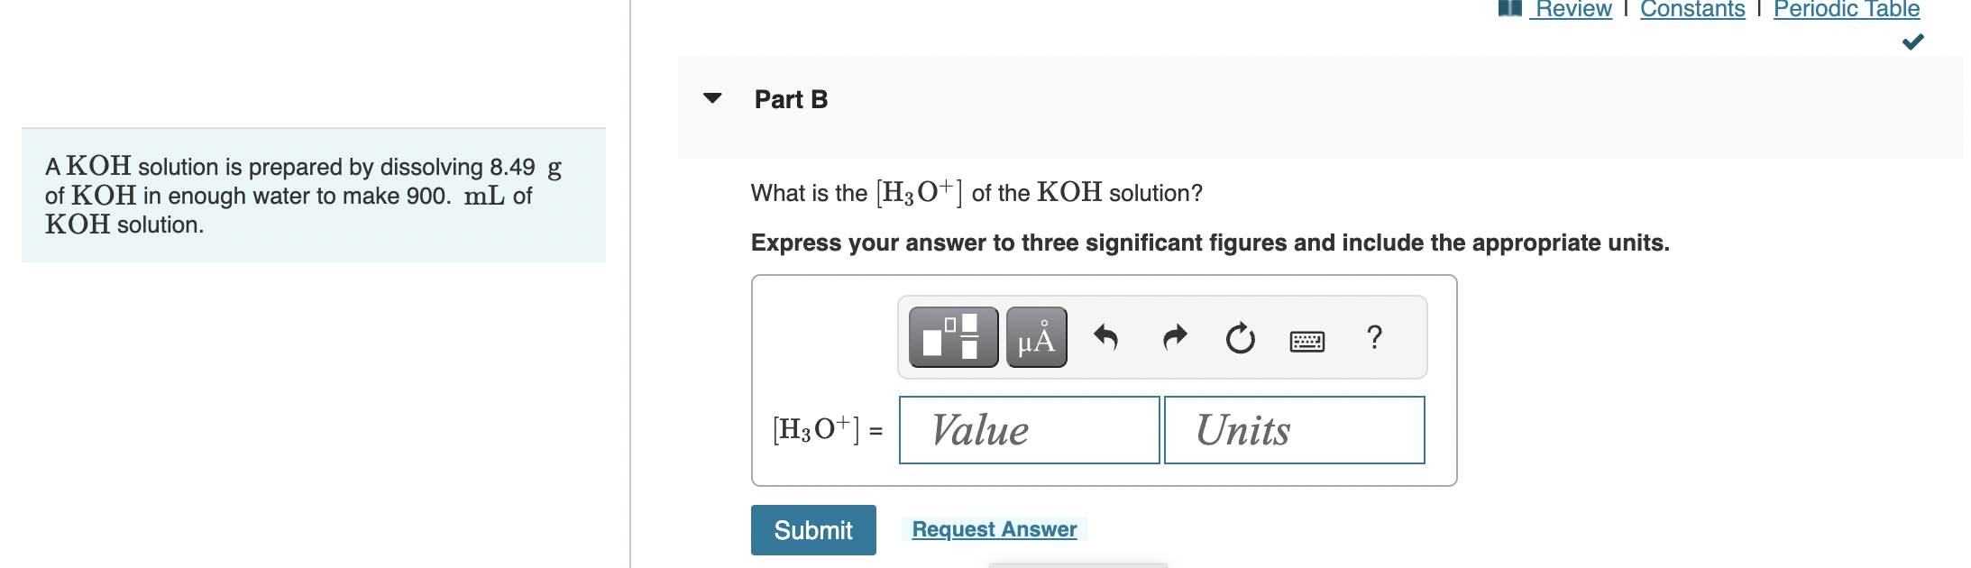Open the on-screen keyboard icon

1306,340
